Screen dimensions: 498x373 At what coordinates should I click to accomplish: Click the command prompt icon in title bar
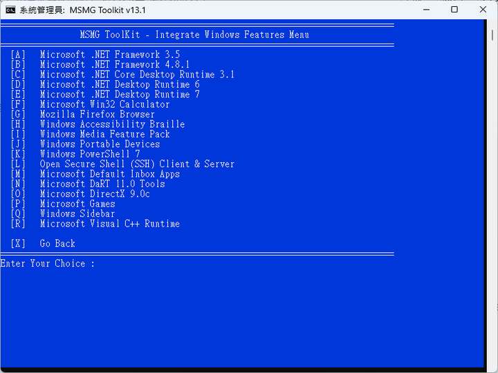pos(10,10)
